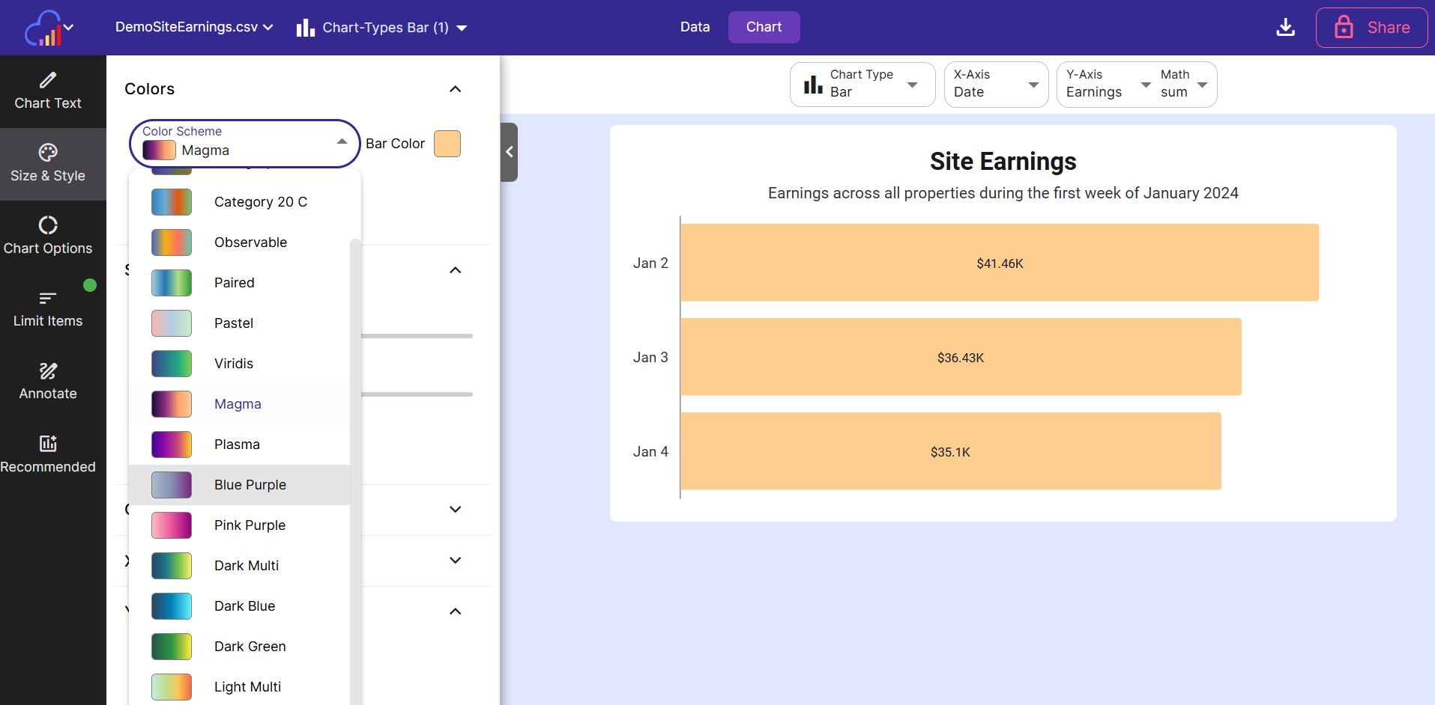The image size is (1435, 705).
Task: Open DemoSiteEarnings.csv file dropdown
Action: coord(194,27)
